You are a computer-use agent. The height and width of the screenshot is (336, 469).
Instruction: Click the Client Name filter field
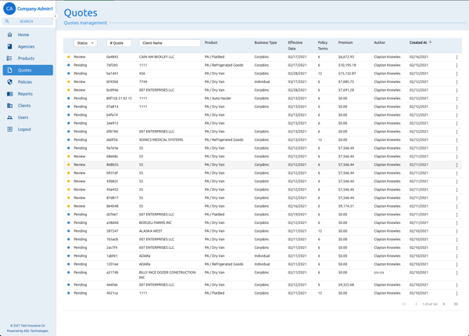(170, 43)
